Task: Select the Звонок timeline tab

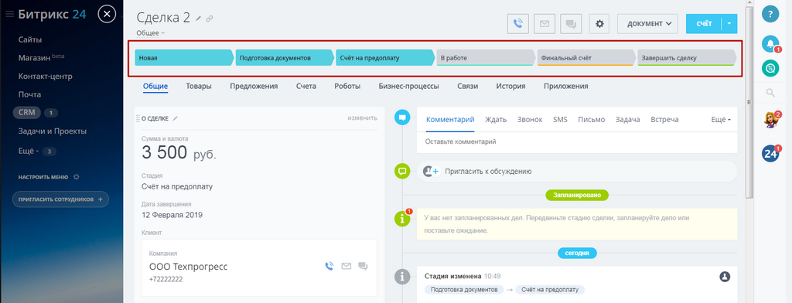Action: pyautogui.click(x=530, y=120)
